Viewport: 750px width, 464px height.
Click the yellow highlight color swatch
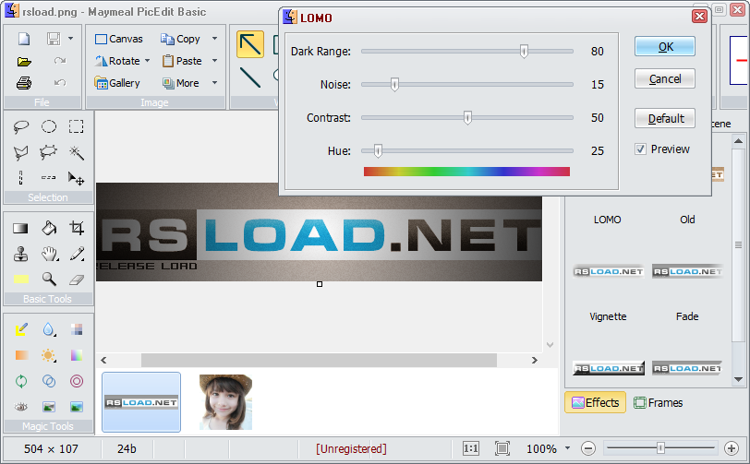pyautogui.click(x=20, y=280)
